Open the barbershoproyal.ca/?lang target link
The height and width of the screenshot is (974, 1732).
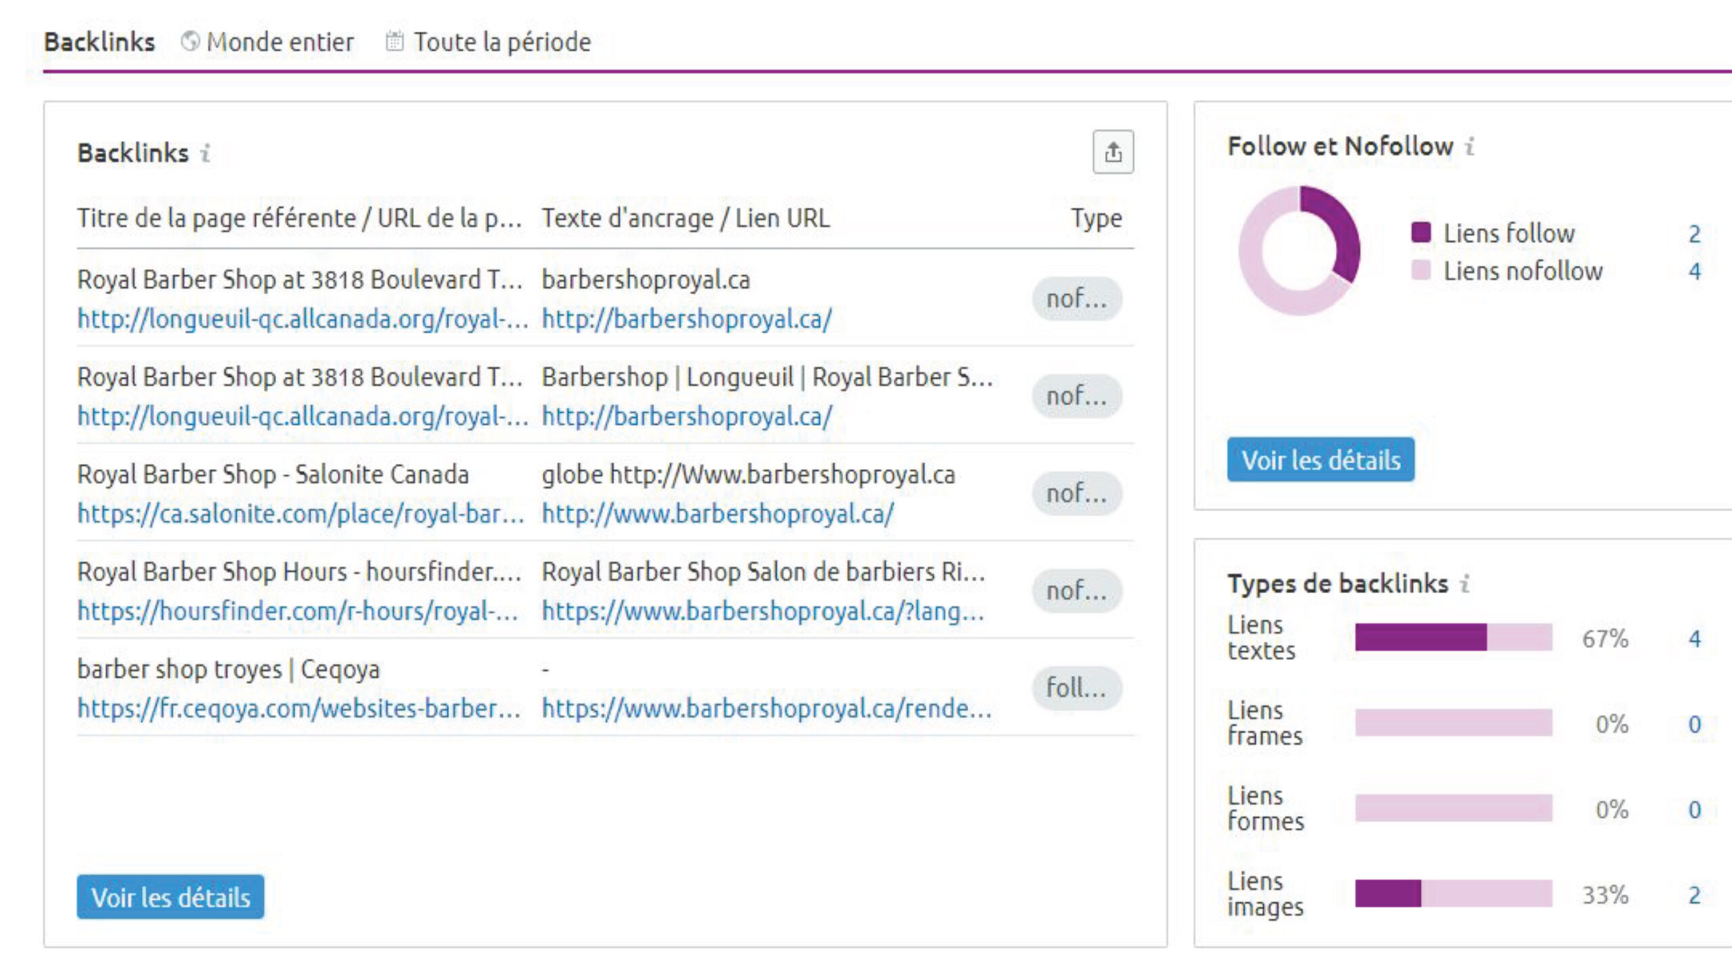point(763,611)
